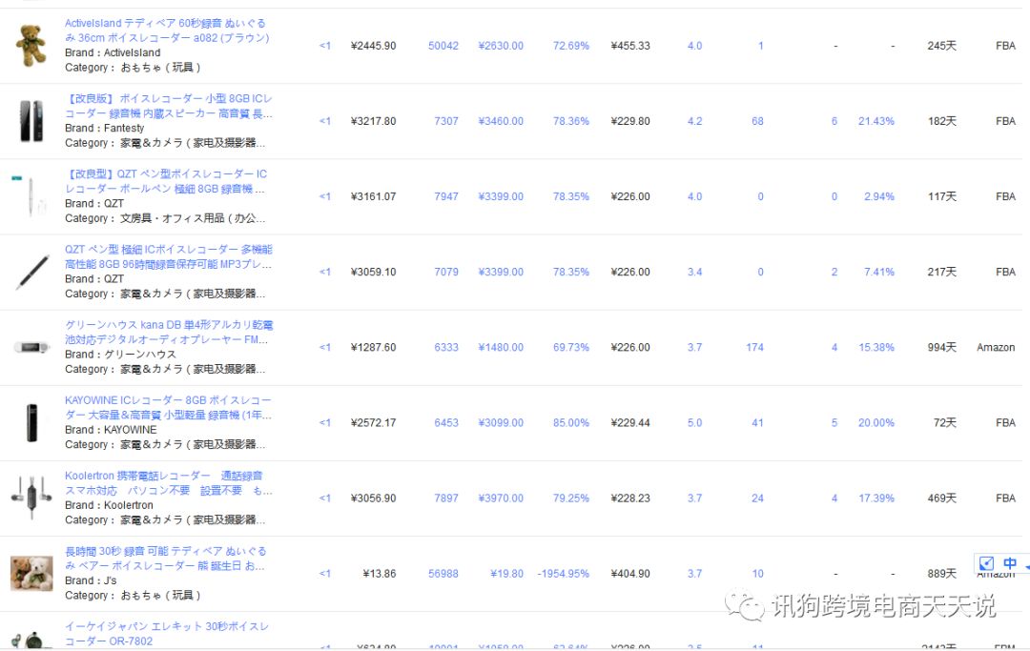Open the Fantesty voice recorder product title

tap(168, 106)
